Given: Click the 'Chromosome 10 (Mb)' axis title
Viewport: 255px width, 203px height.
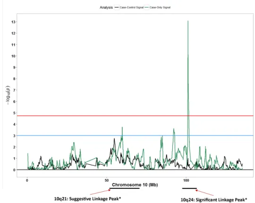Looking at the screenshot, I should point(135,185).
